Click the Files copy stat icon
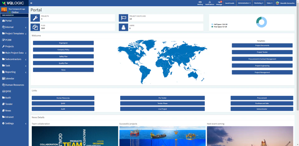The width and height of the screenshot is (299, 146). (35, 27)
